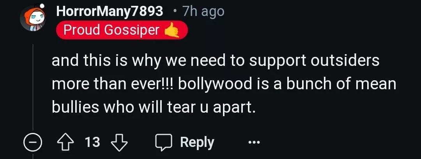Downvote the comment with down arrow

(x=119, y=143)
